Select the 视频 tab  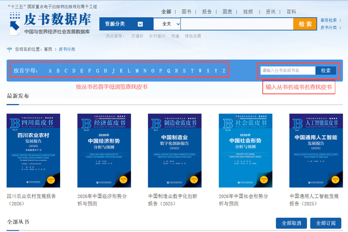pos(248,11)
